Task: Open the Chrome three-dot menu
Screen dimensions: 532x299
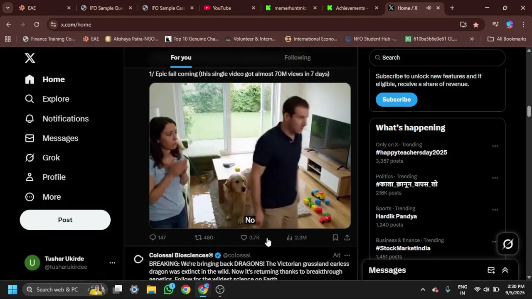Action: pyautogui.click(x=523, y=25)
